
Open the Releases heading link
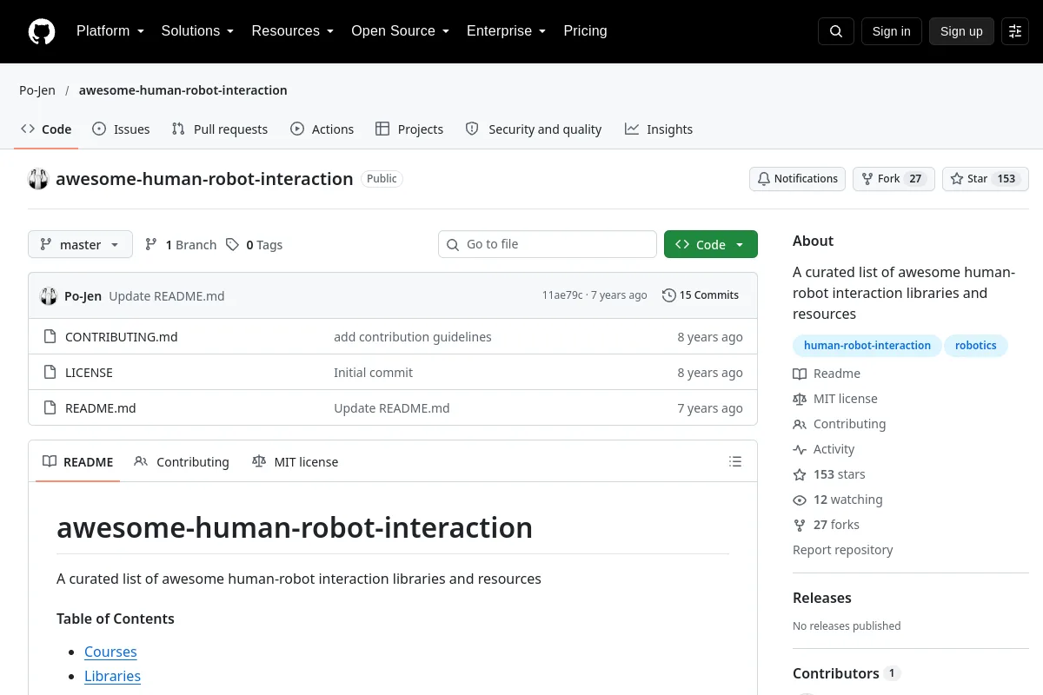pyautogui.click(x=821, y=598)
